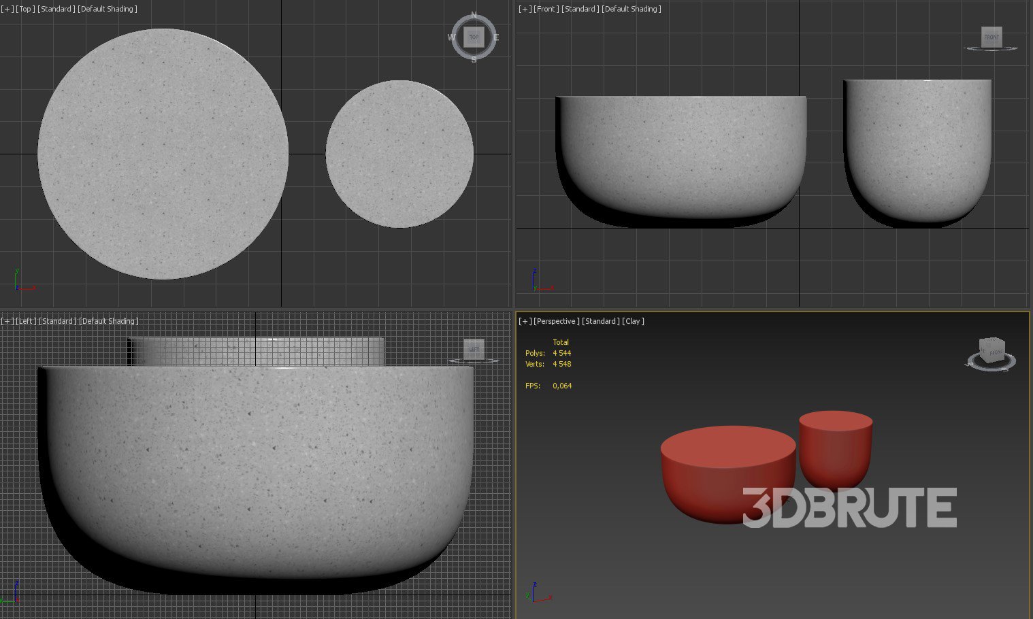Image resolution: width=1033 pixels, height=619 pixels.
Task: Open the [+] menu in the Top viewport
Action: coord(7,9)
